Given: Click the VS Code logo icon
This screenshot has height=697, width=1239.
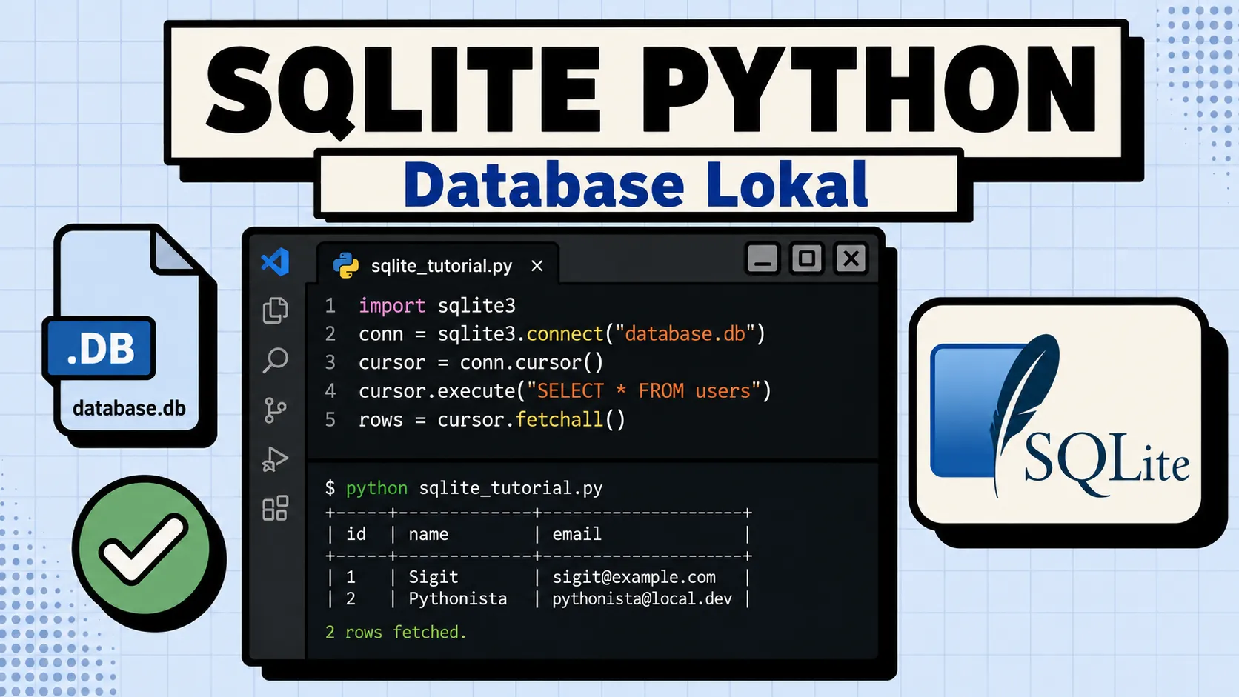Looking at the screenshot, I should (275, 262).
